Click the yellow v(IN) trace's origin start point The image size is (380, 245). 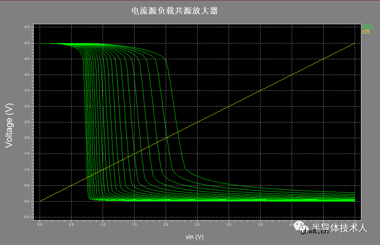coord(40,201)
